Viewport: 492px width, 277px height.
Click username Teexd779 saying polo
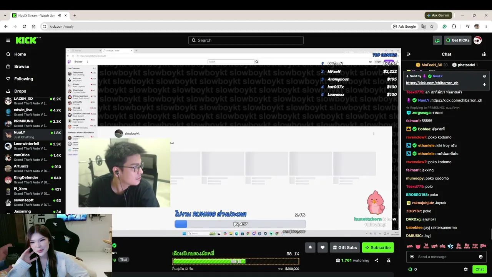click(x=415, y=187)
